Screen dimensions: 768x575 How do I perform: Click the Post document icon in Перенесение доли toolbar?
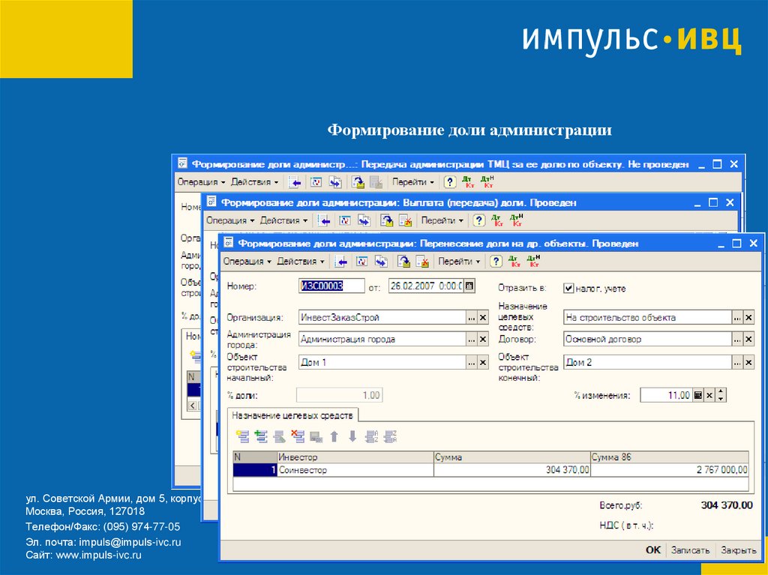(x=403, y=262)
